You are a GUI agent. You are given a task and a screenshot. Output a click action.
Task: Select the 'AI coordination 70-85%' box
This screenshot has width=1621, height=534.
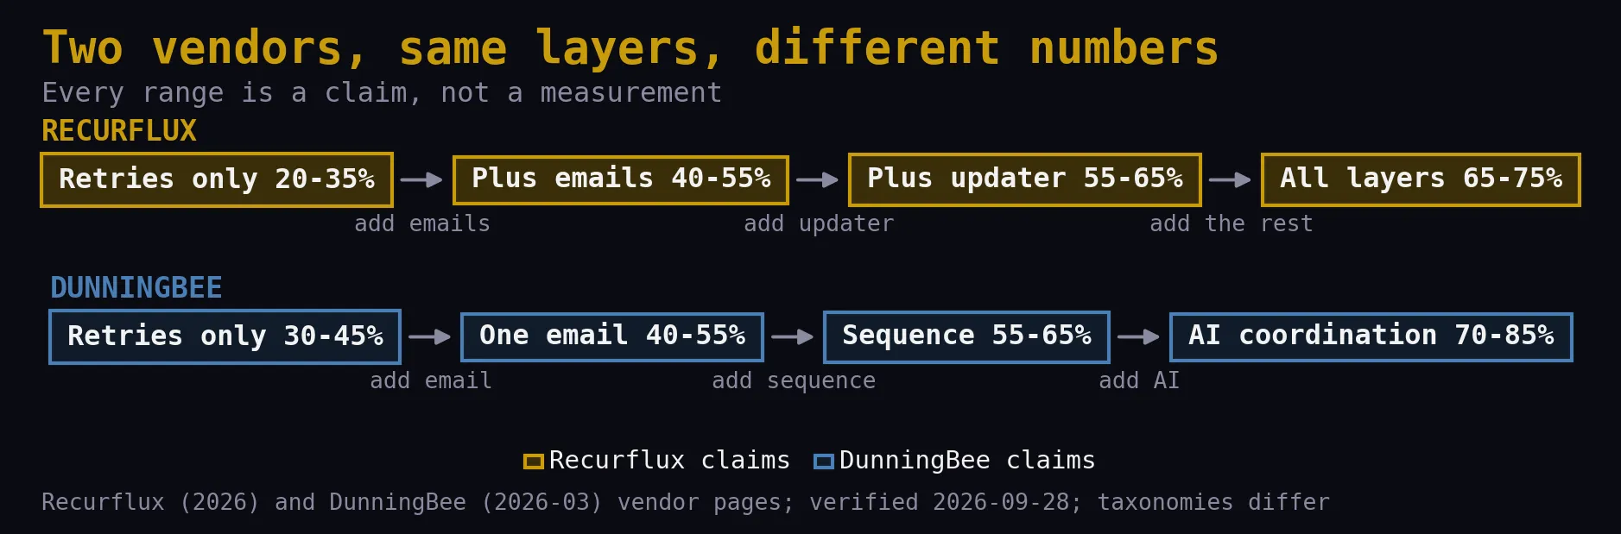pos(1371,336)
